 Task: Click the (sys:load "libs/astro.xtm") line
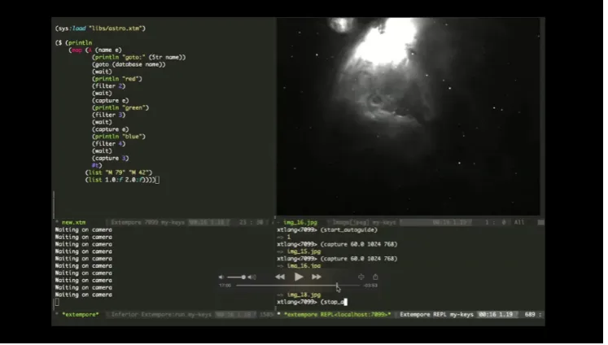pyautogui.click(x=101, y=28)
